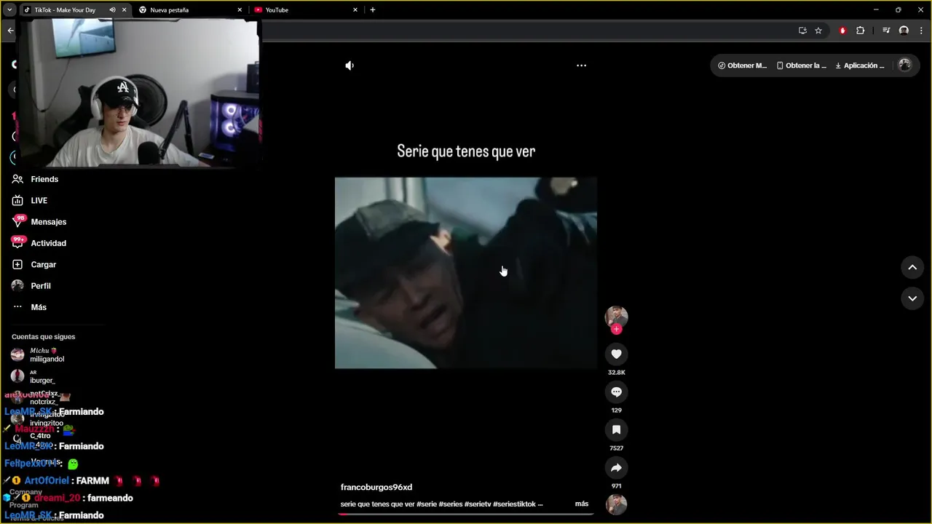Click the 'Cuentas que sigues' heading
This screenshot has width=932, height=524.
coord(43,337)
